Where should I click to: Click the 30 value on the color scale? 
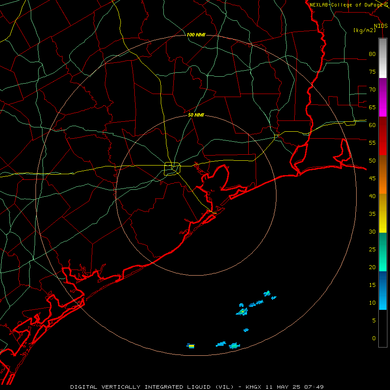pyautogui.click(x=372, y=231)
